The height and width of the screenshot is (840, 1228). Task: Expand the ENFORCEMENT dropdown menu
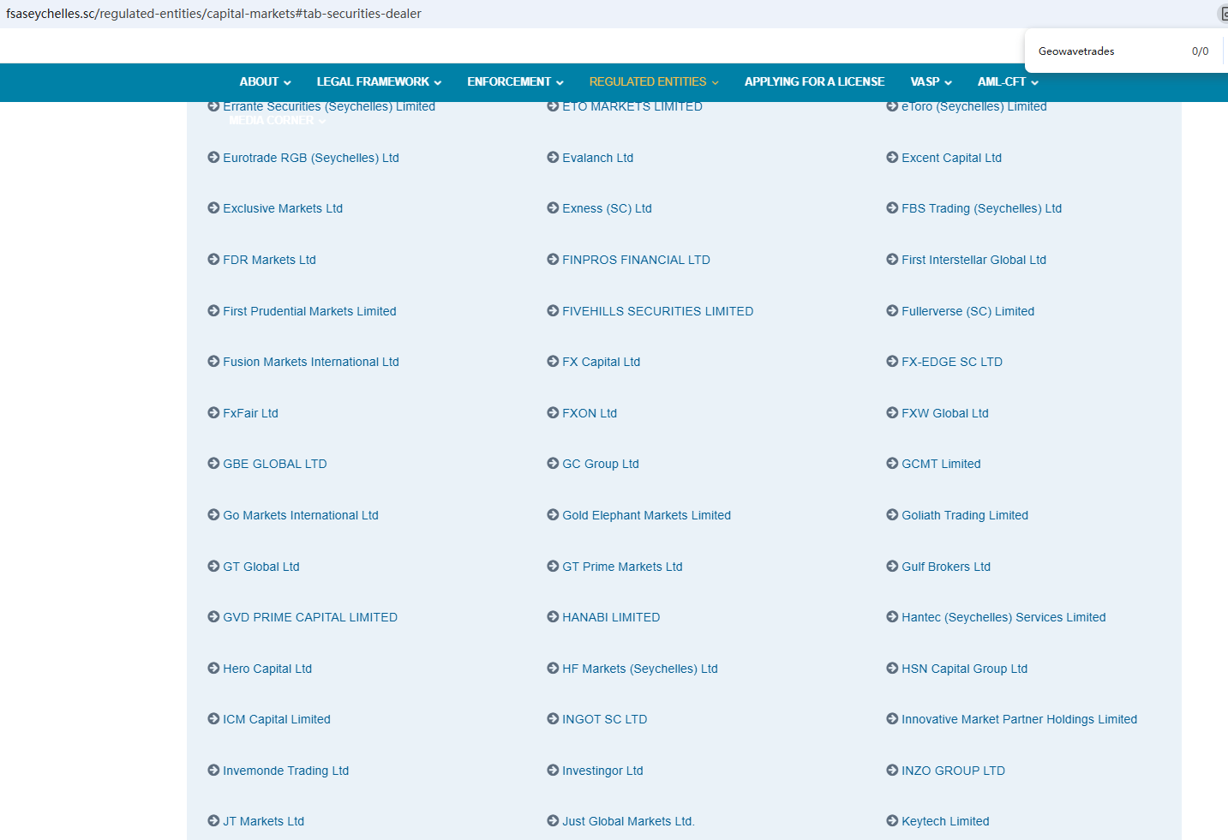pyautogui.click(x=515, y=82)
